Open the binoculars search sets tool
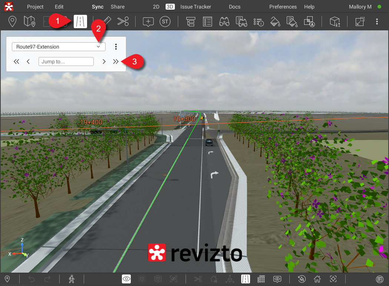 click(224, 21)
